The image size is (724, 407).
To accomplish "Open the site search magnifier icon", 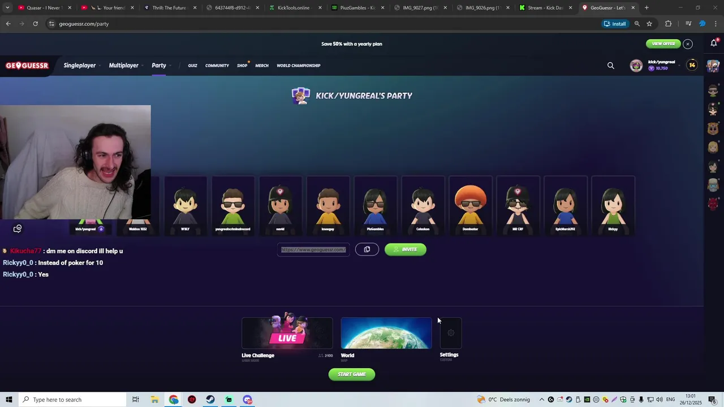I will tap(611, 66).
